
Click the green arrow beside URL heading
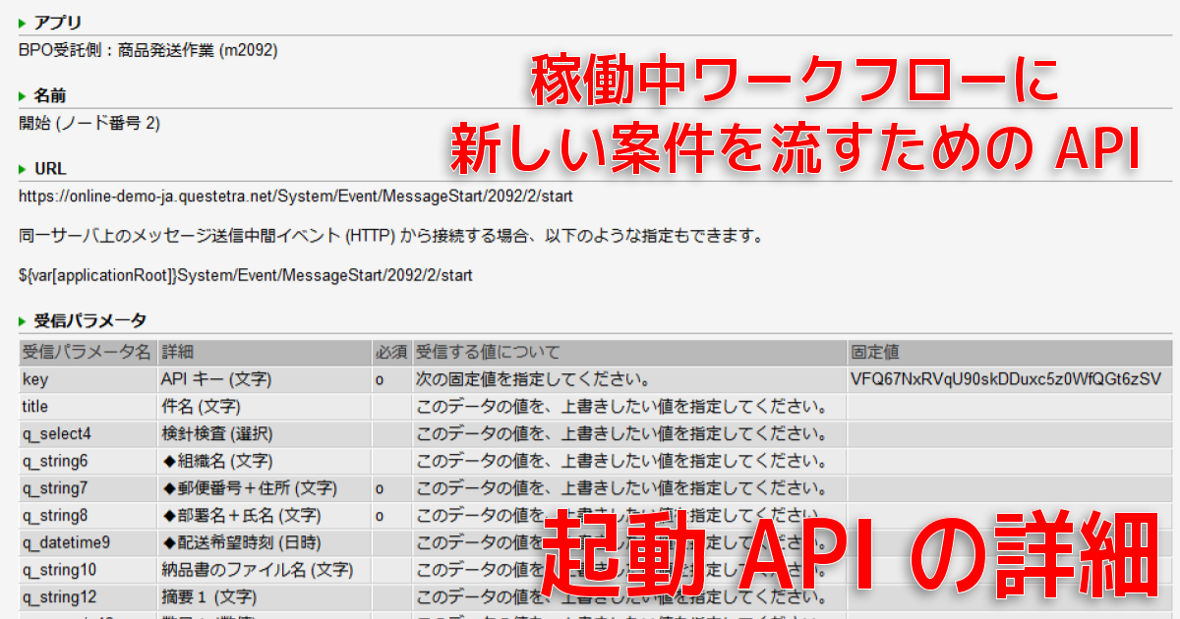pyautogui.click(x=23, y=169)
